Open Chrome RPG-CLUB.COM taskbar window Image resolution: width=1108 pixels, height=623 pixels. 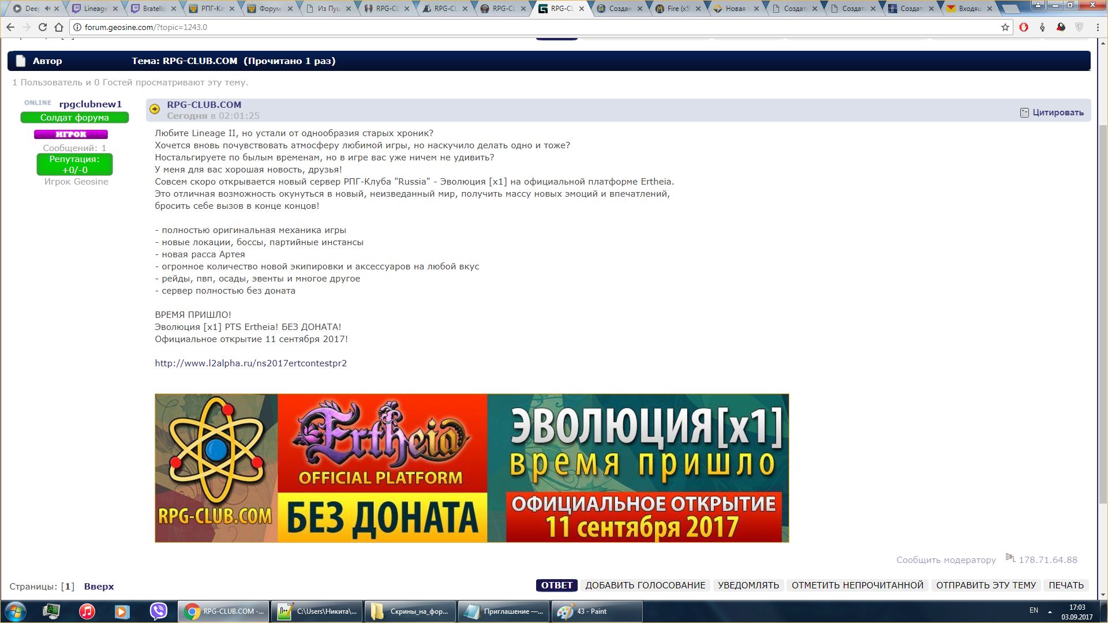(x=223, y=611)
